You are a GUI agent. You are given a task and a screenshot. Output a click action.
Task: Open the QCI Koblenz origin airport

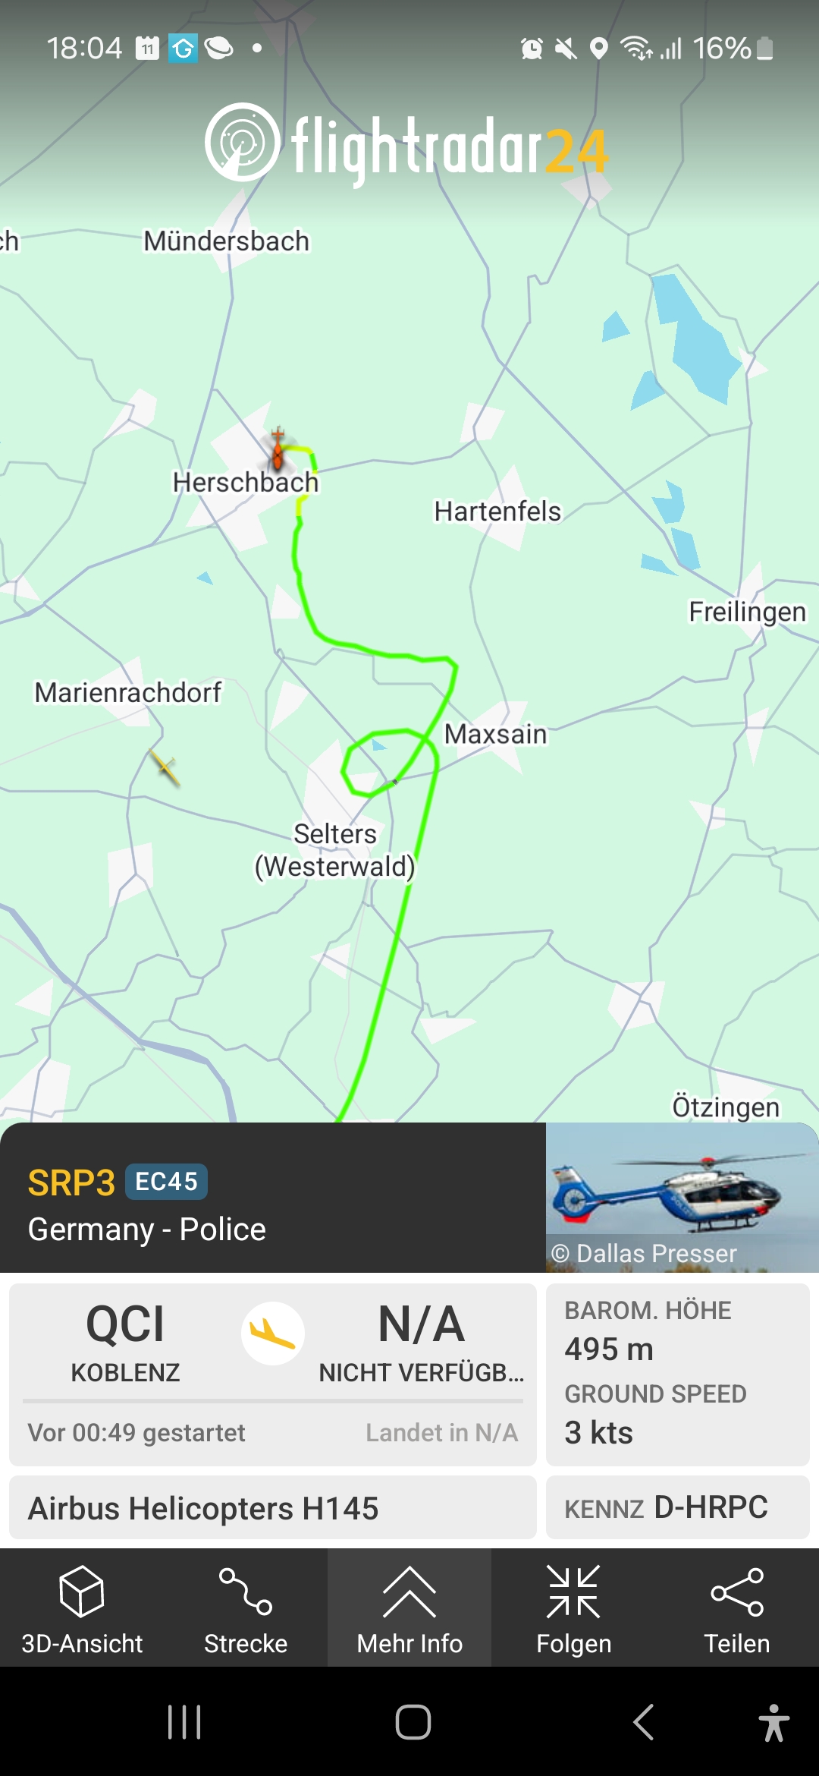click(125, 1342)
